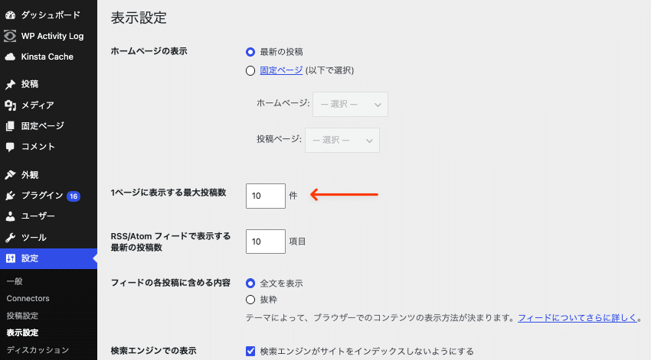Open フィードについてさらに詳しく link
Image resolution: width=651 pixels, height=360 pixels.
coord(577,318)
